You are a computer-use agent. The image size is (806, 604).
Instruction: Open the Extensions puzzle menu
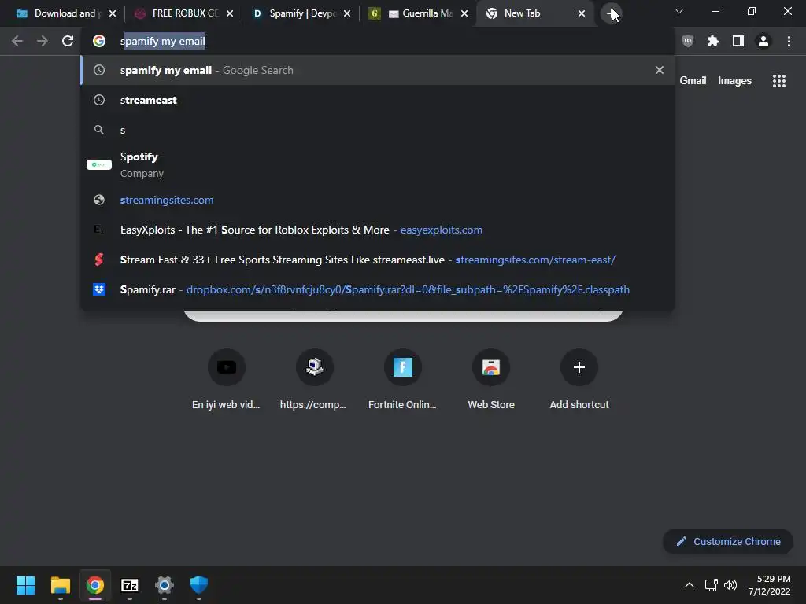(713, 41)
